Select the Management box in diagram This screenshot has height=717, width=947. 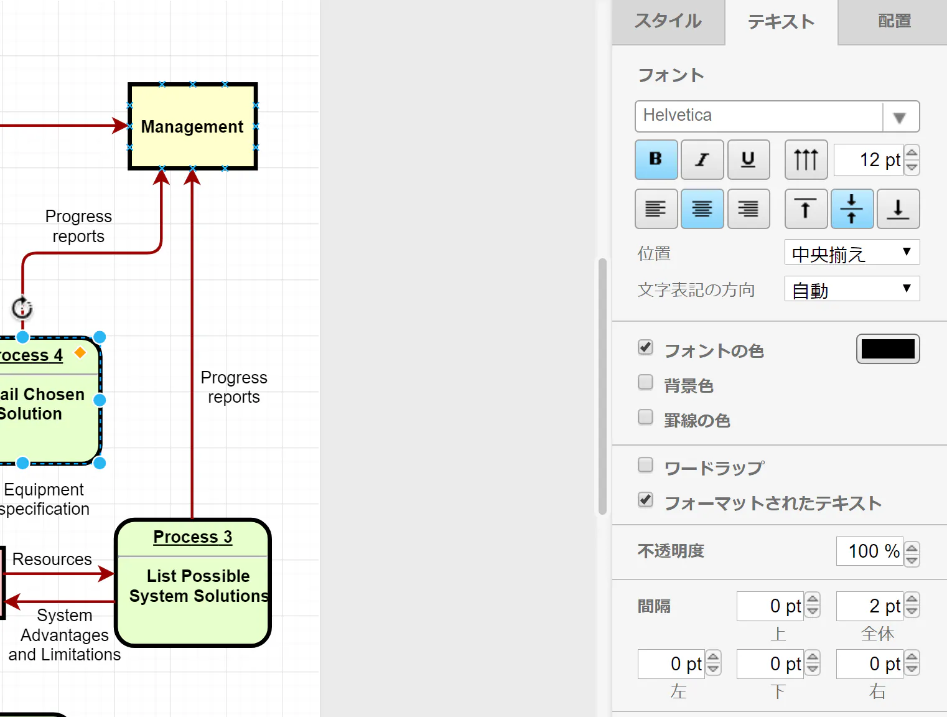[193, 126]
